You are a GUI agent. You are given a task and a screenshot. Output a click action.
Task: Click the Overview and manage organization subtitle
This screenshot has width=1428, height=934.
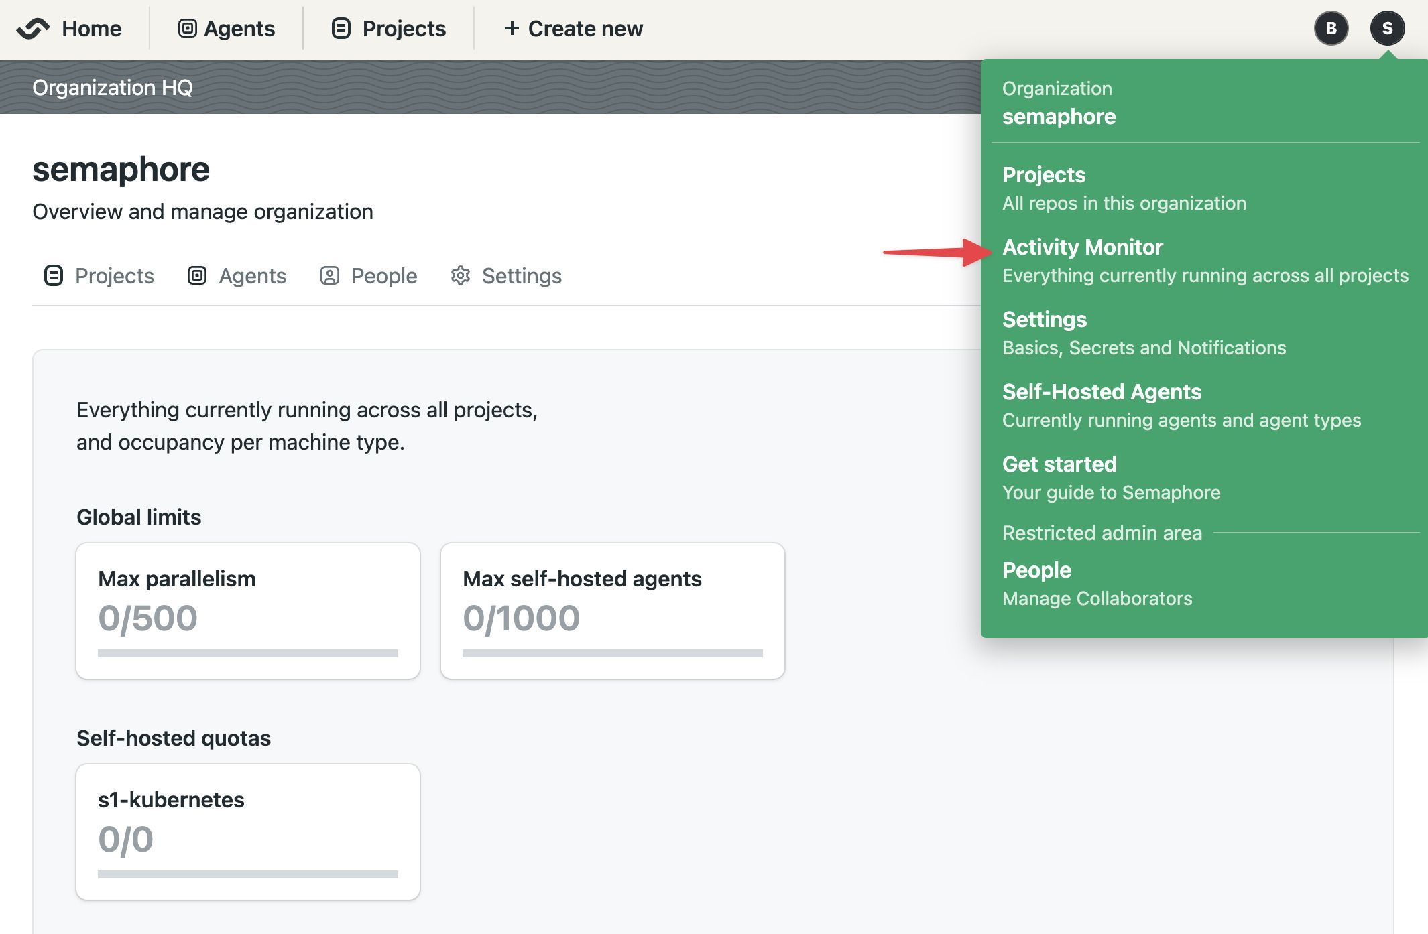click(202, 212)
